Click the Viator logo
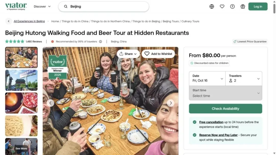The image size is (276, 155). [x=16, y=6]
